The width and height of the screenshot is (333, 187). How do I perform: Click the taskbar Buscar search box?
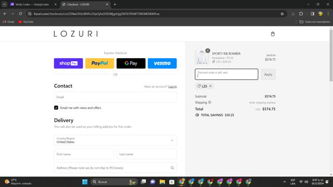114,182
